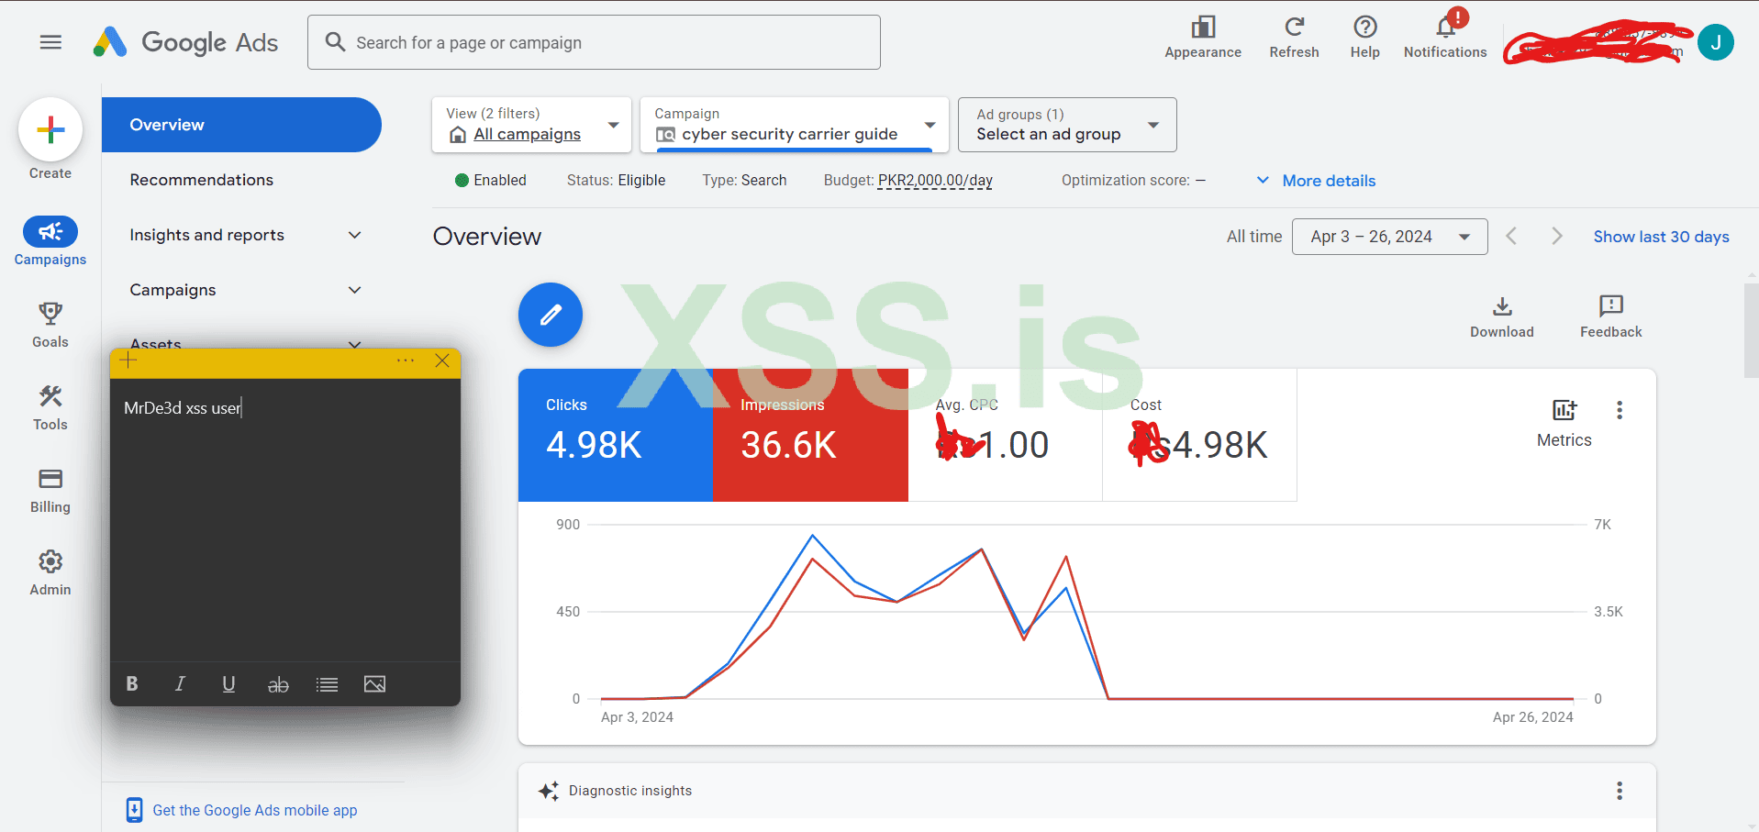Viewport: 1759px width, 832px height.
Task: Go to previous date range
Action: 1511,237
